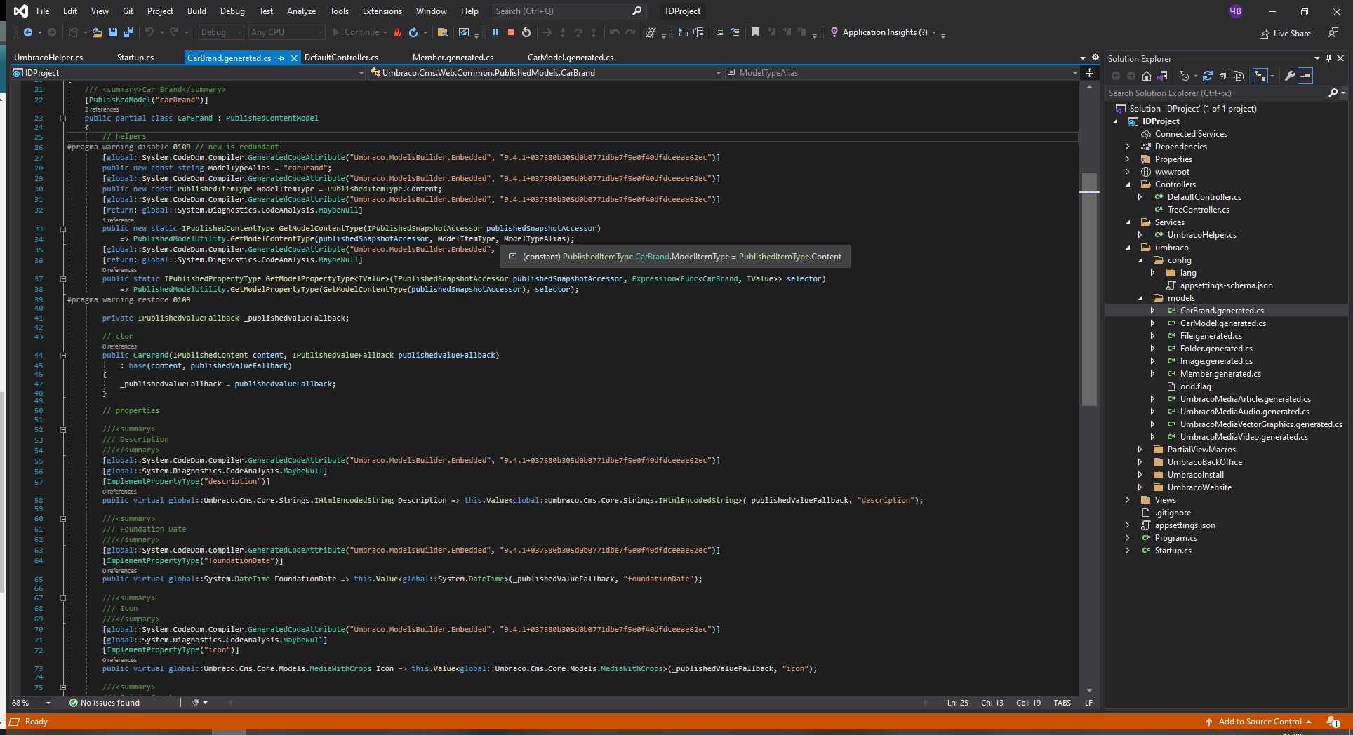
Task: Toggle the Preview Selected Items button
Action: pyautogui.click(x=1305, y=76)
